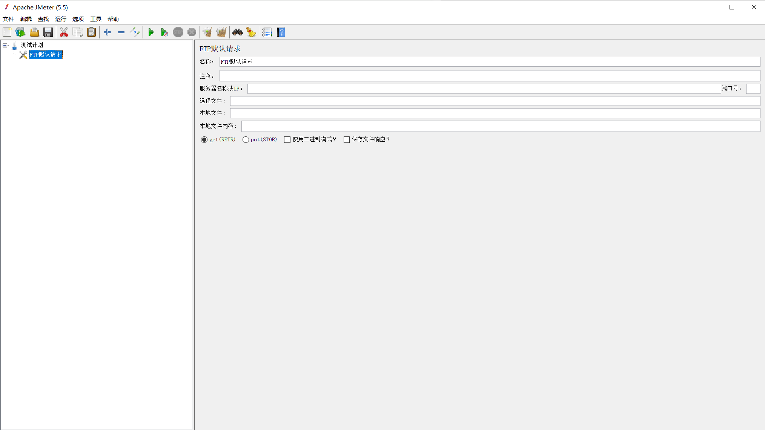Viewport: 765px width, 430px height.
Task: Click the Clear results broom icon
Action: pyautogui.click(x=207, y=32)
